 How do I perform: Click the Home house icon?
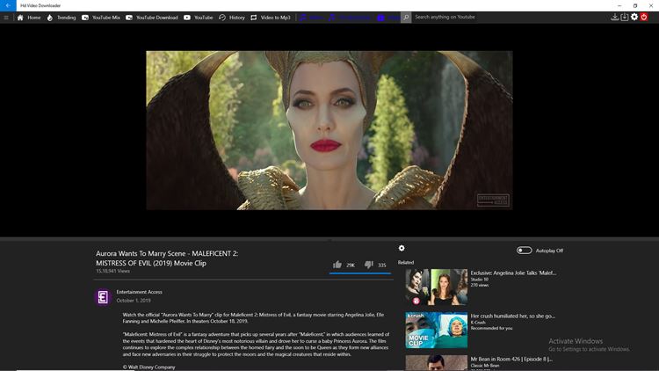click(x=20, y=18)
